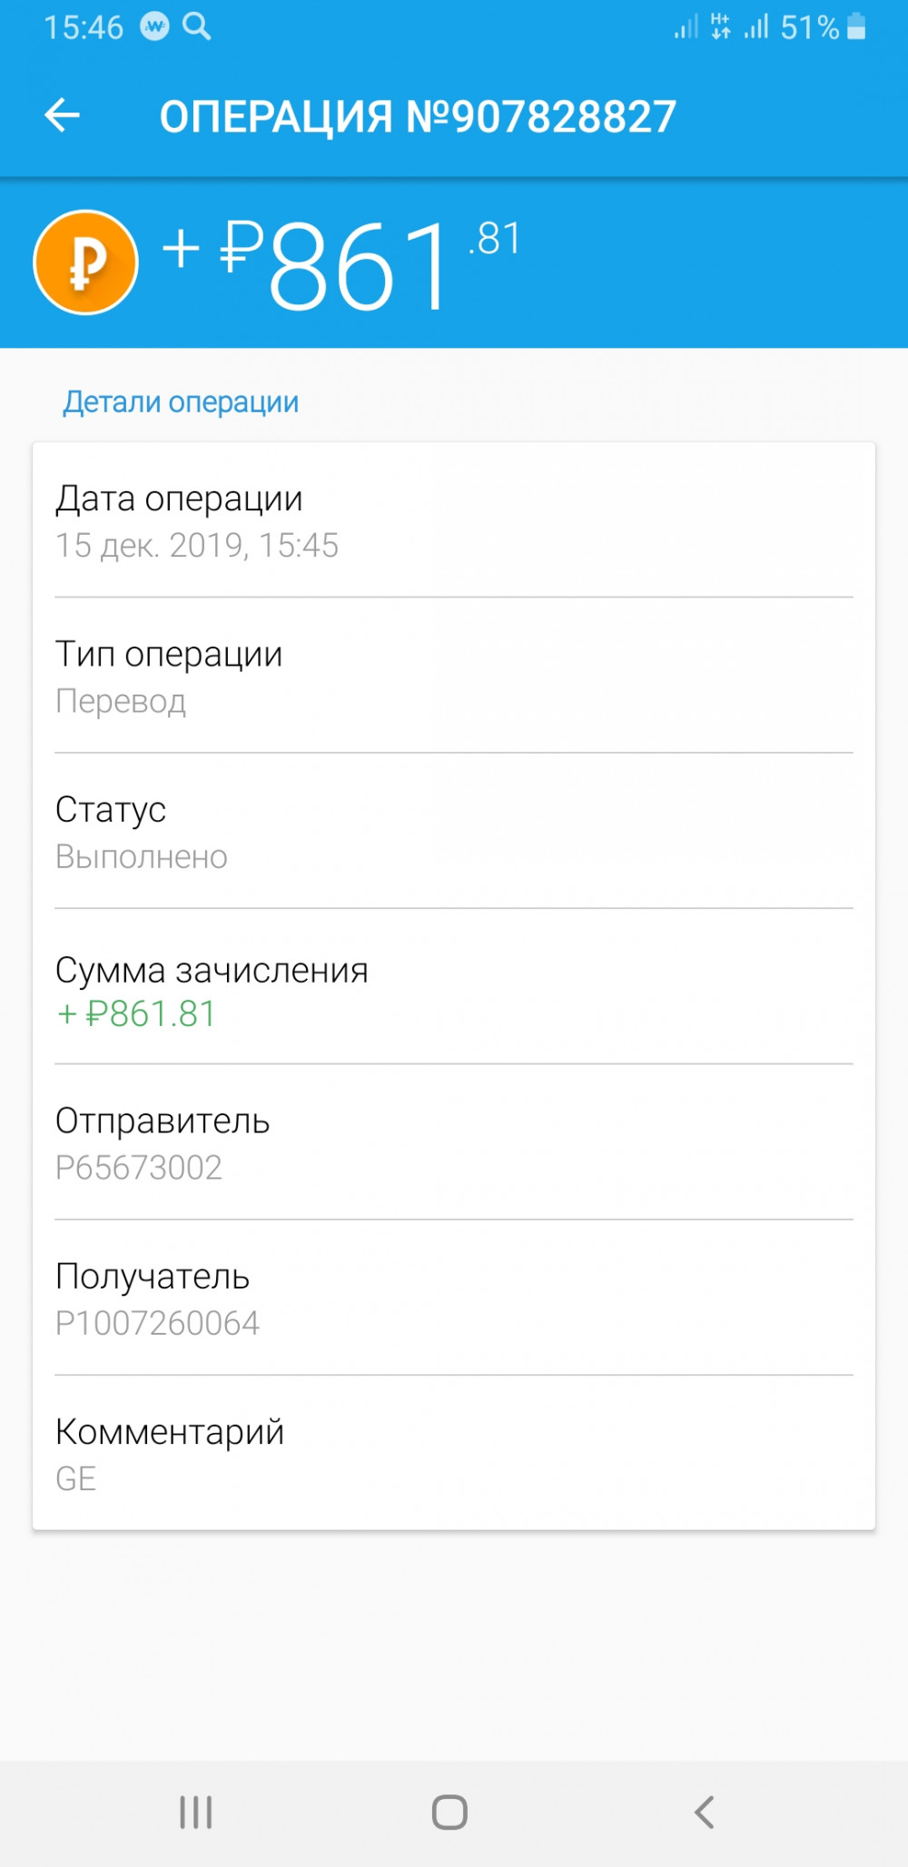
Task: Tap the operation number 907828827 title
Action: (418, 116)
